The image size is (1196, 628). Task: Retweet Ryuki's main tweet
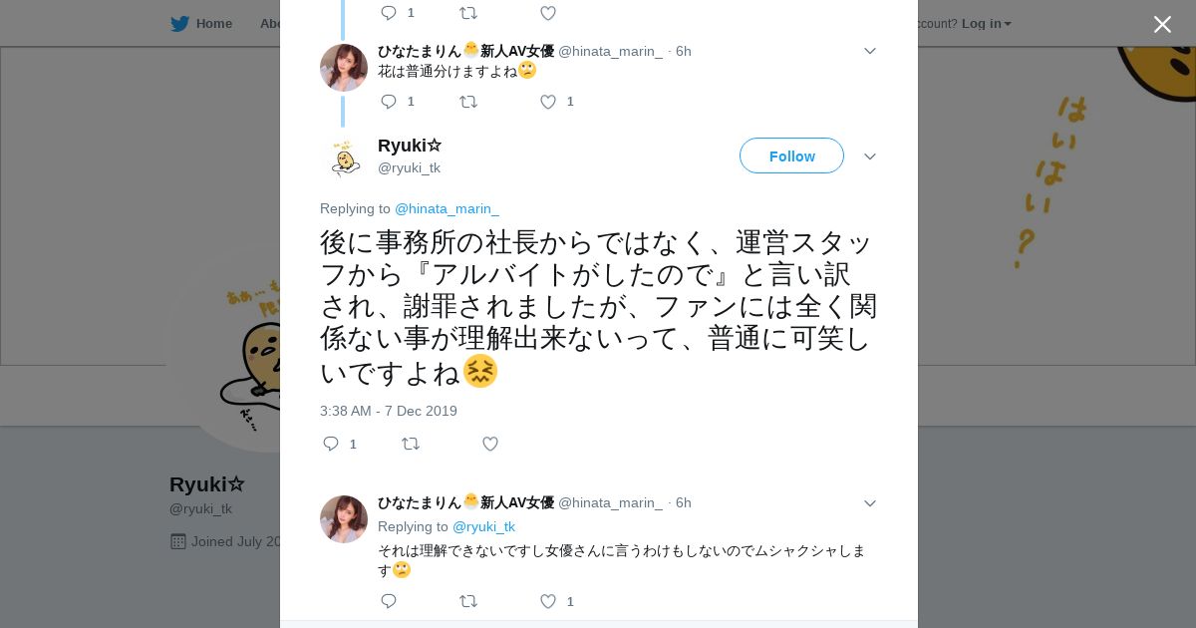[411, 444]
